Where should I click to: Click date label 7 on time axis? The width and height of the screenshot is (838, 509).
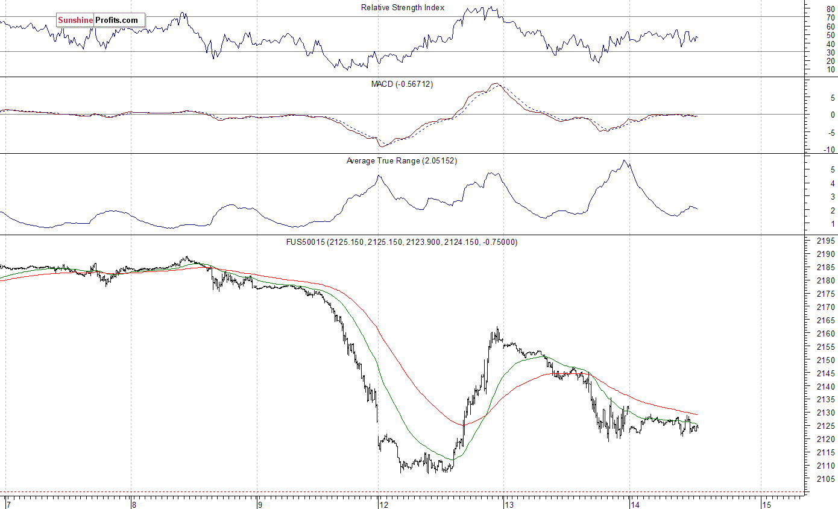tap(8, 504)
